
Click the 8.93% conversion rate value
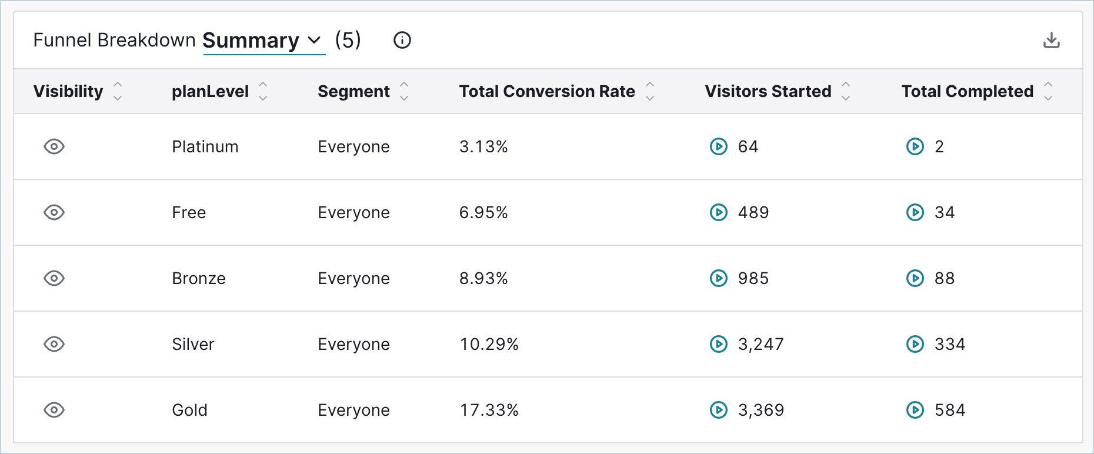[x=483, y=278]
